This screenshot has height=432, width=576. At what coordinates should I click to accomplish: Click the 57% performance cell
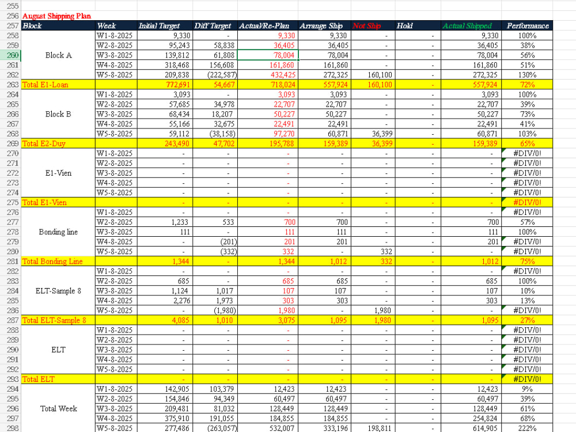click(x=527, y=222)
